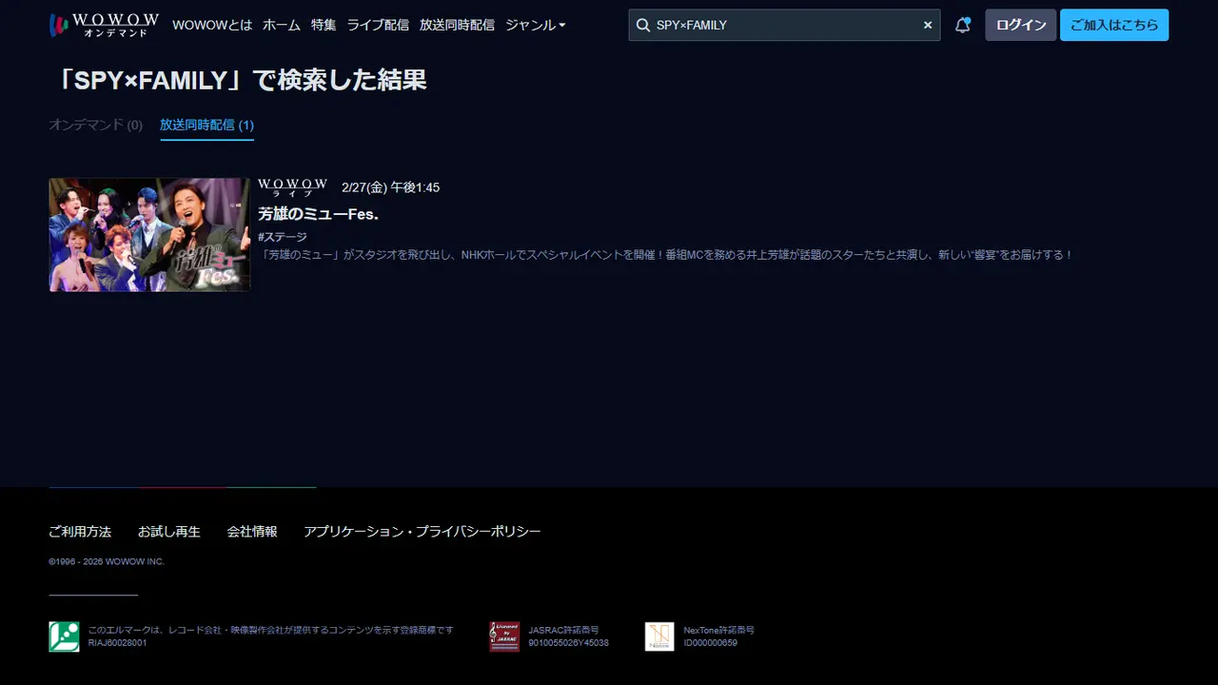Click the 芳雄のミューFes. title link
This screenshot has width=1218, height=685.
click(x=318, y=214)
